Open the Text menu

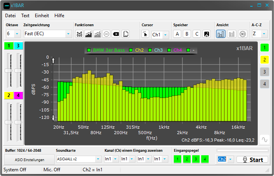click(25, 16)
